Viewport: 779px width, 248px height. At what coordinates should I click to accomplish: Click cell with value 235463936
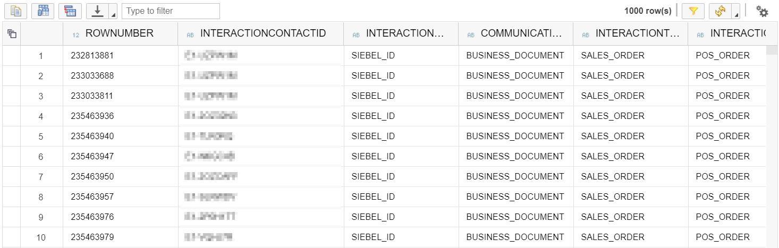point(92,116)
